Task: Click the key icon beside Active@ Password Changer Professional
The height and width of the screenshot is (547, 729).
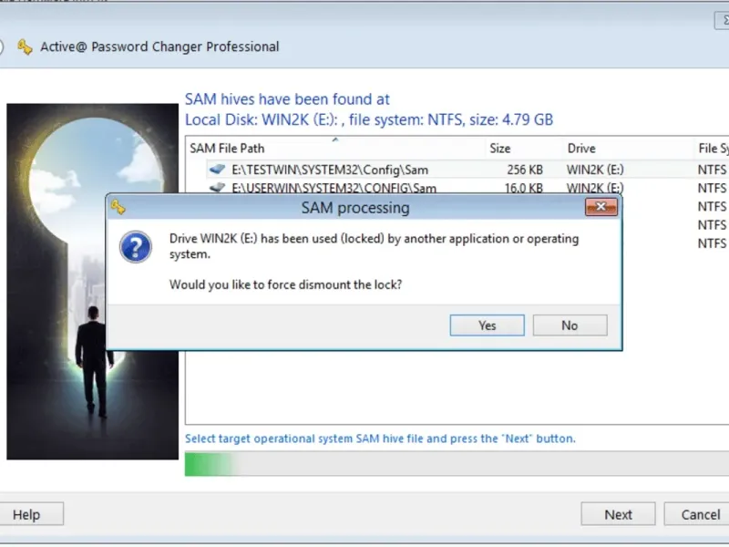Action: pyautogui.click(x=25, y=47)
